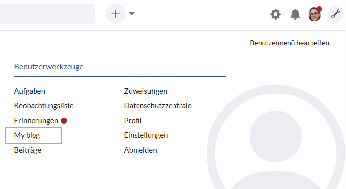The width and height of the screenshot is (346, 189).
Task: Click the Benutzermenü bearbeiten link
Action: click(289, 43)
